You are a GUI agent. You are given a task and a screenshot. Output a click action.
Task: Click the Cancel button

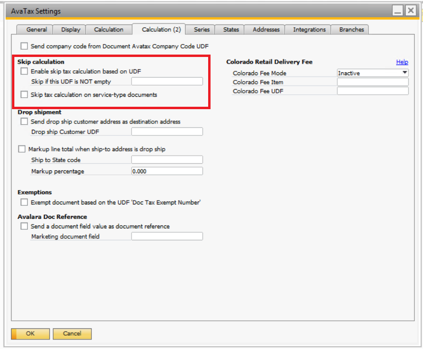(x=72, y=334)
